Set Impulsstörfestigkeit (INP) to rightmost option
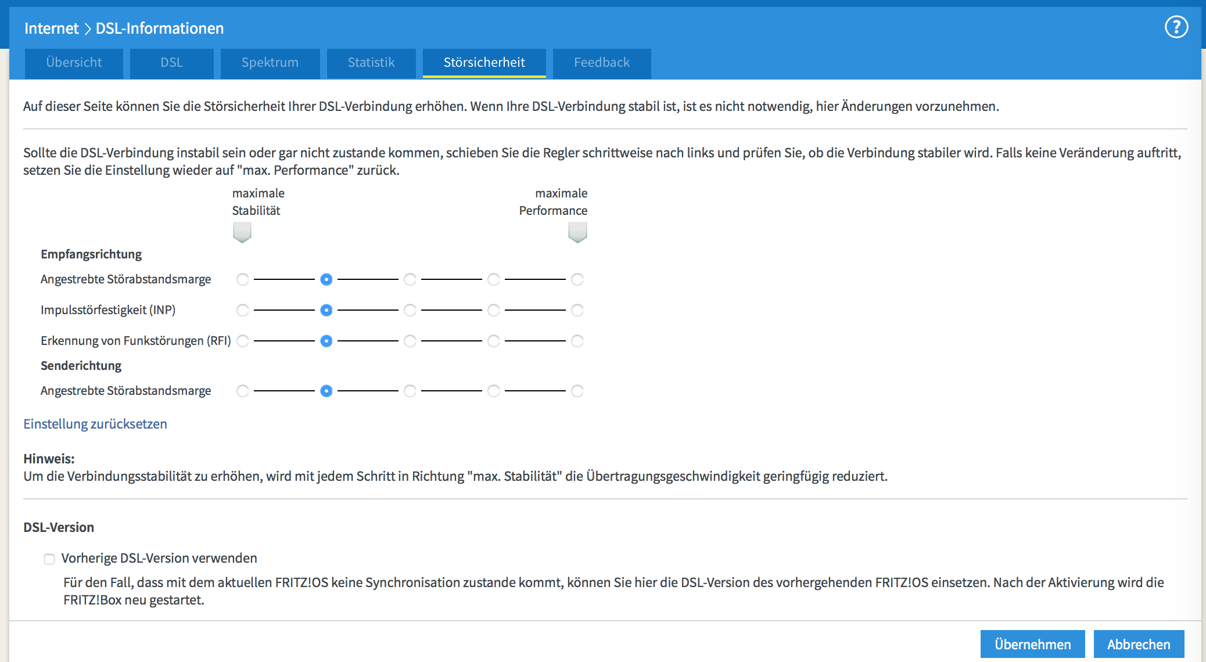This screenshot has height=662, width=1206. click(577, 311)
